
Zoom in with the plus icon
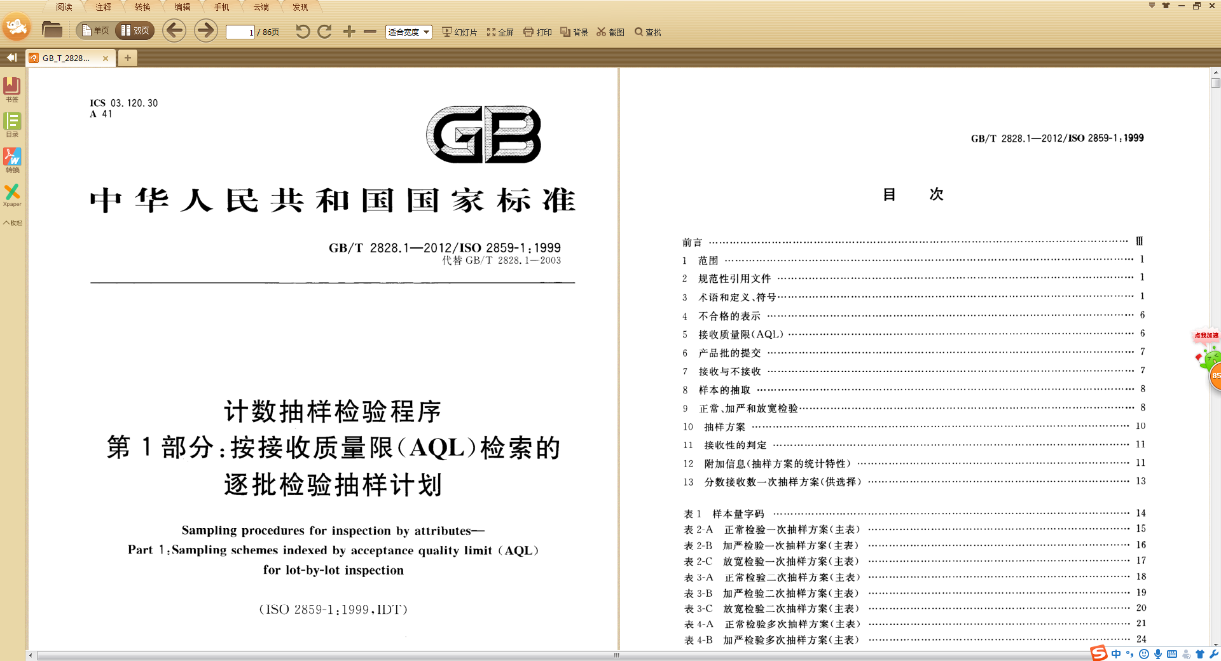click(349, 32)
